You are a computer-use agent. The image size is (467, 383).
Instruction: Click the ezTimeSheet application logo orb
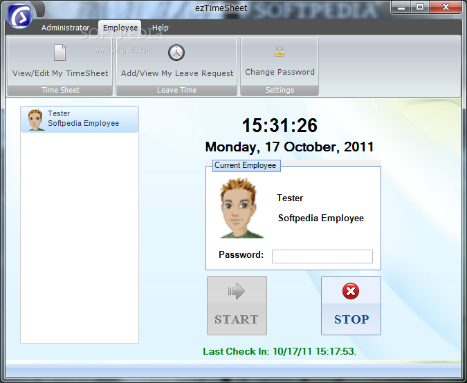(19, 16)
